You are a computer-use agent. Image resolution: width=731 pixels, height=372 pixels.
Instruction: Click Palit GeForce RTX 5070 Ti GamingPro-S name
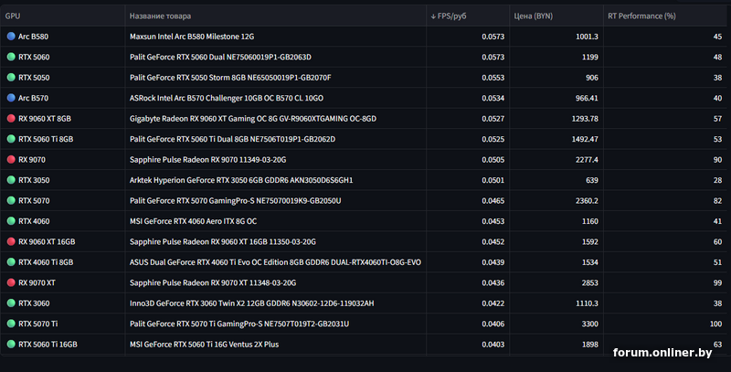click(x=239, y=324)
